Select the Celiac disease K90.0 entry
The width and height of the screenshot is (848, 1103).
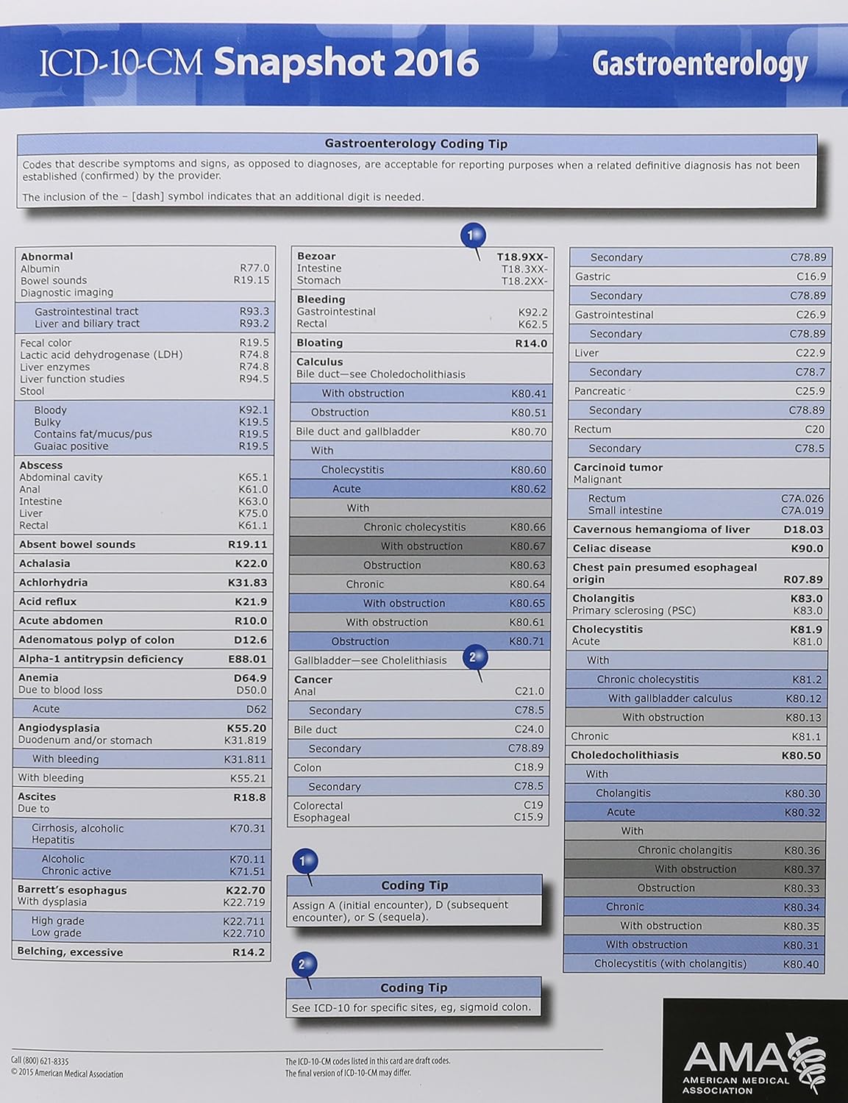(x=696, y=548)
